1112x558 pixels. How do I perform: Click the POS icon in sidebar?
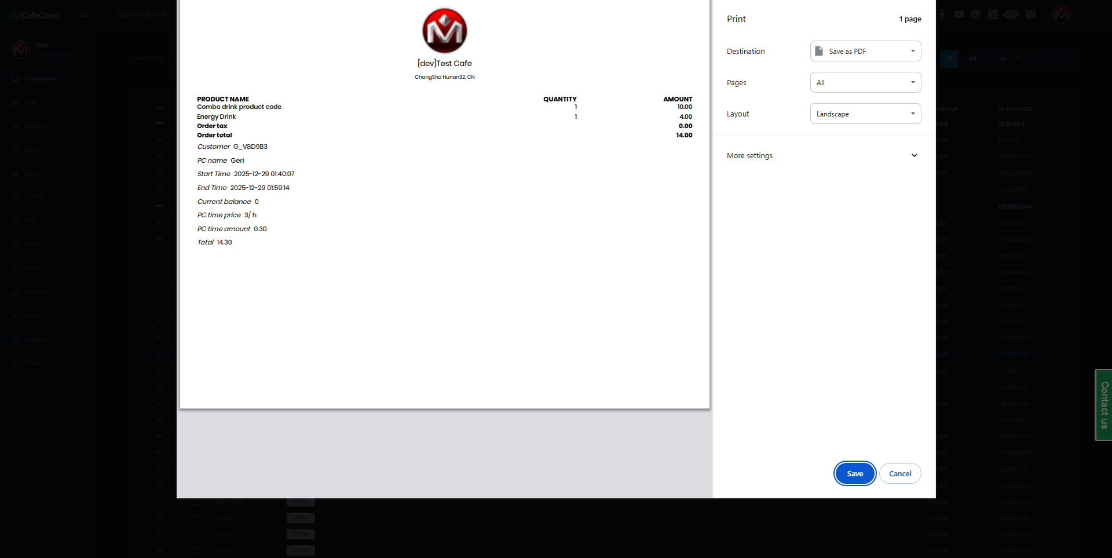pos(16,103)
